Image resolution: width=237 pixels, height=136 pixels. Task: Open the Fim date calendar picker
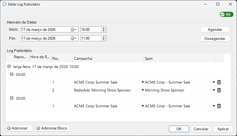74,39
